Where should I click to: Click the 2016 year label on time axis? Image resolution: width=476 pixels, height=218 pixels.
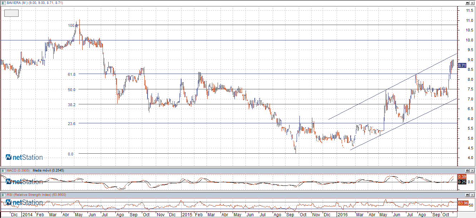343,215
